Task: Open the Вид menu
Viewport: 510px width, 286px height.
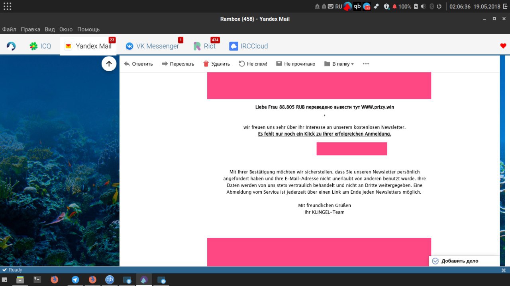Action: click(50, 29)
